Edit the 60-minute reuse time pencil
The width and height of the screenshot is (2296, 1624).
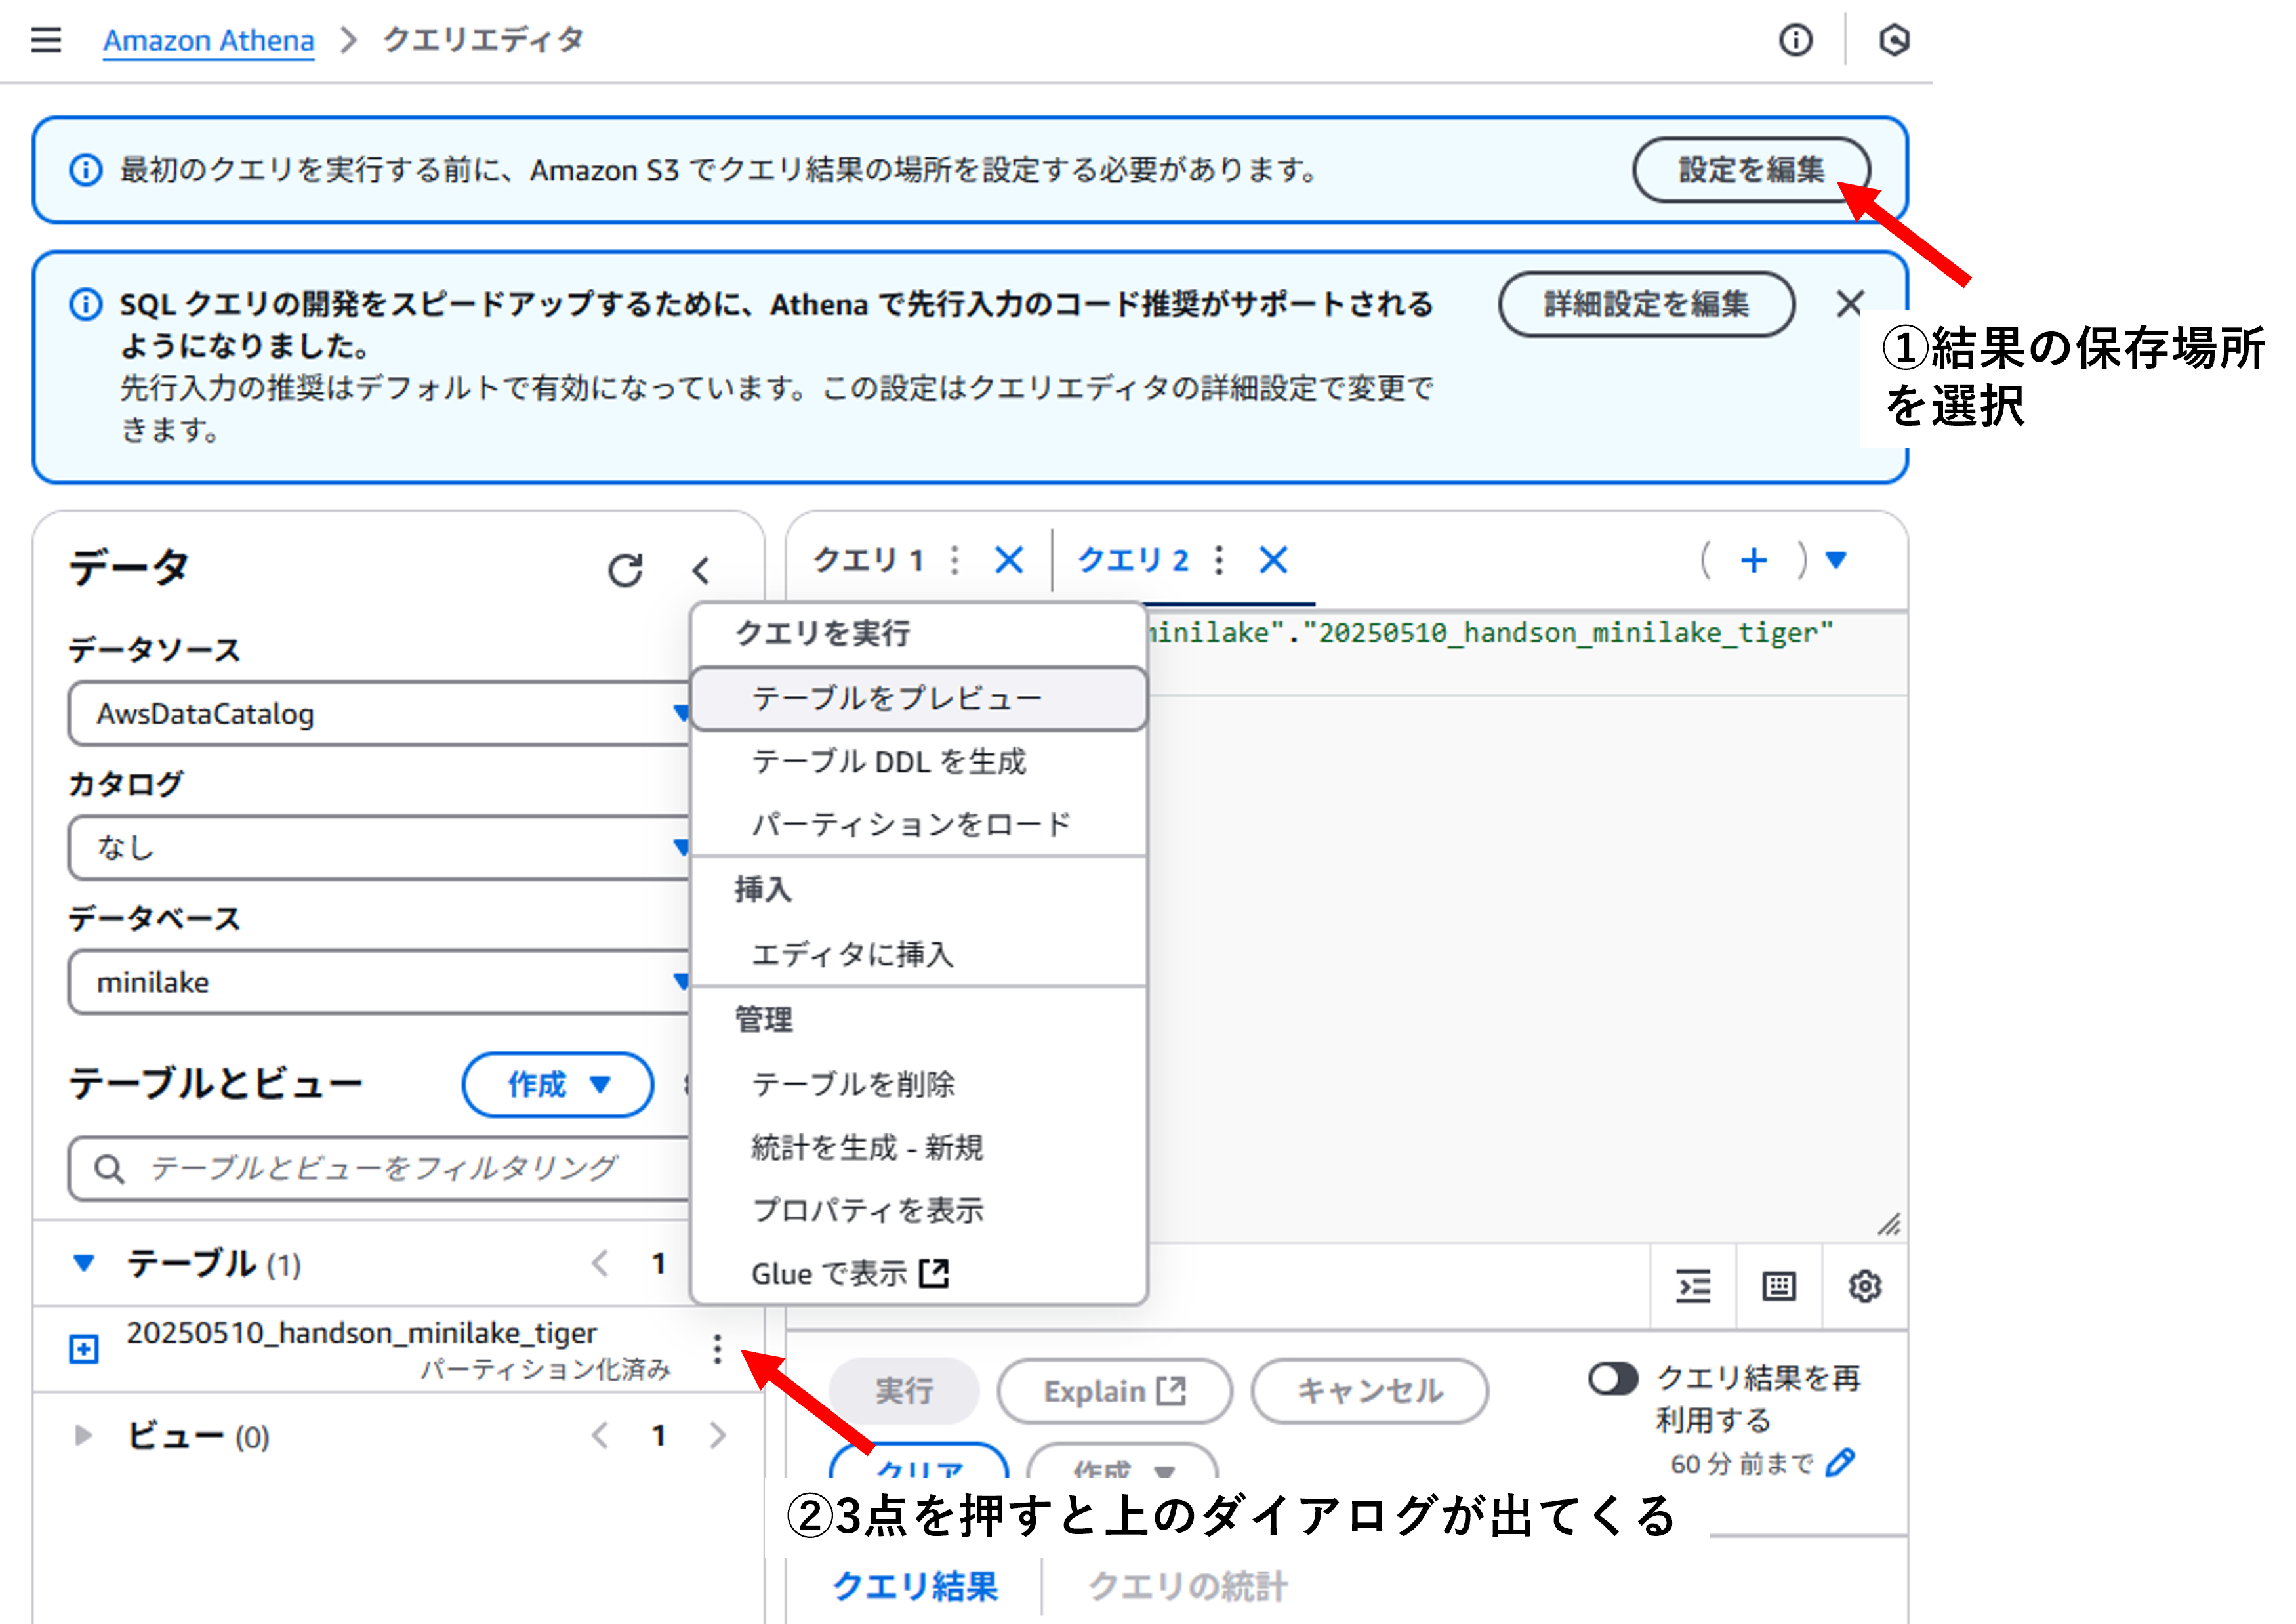(1840, 1463)
